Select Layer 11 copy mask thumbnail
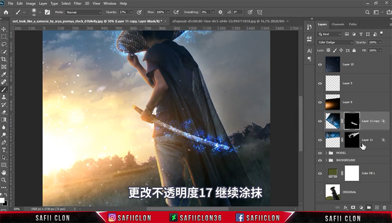392x223 pixels. [x=352, y=121]
